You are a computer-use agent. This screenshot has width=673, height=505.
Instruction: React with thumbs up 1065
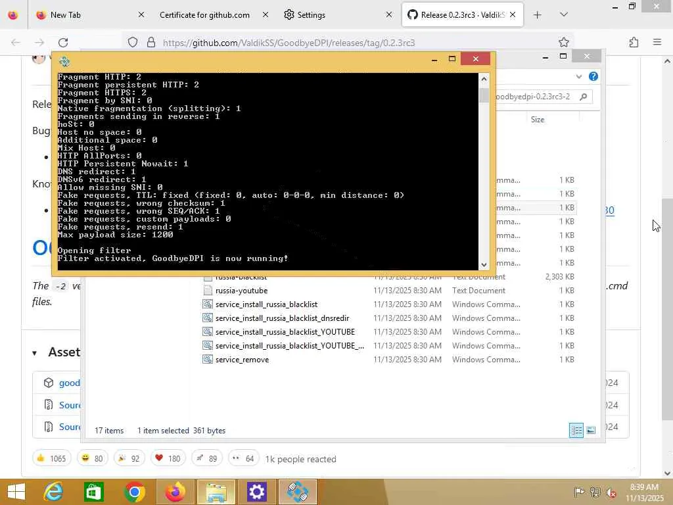pyautogui.click(x=51, y=458)
